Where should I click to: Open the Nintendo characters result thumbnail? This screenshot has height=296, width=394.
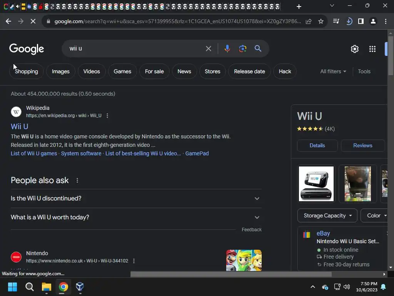tap(244, 260)
